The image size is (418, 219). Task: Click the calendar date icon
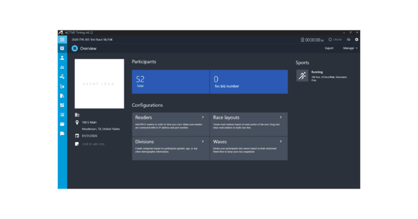[x=77, y=136]
